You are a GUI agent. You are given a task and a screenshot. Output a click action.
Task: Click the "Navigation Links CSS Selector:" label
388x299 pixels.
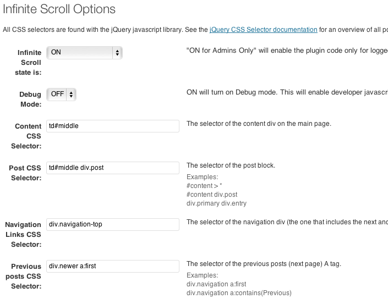click(23, 235)
